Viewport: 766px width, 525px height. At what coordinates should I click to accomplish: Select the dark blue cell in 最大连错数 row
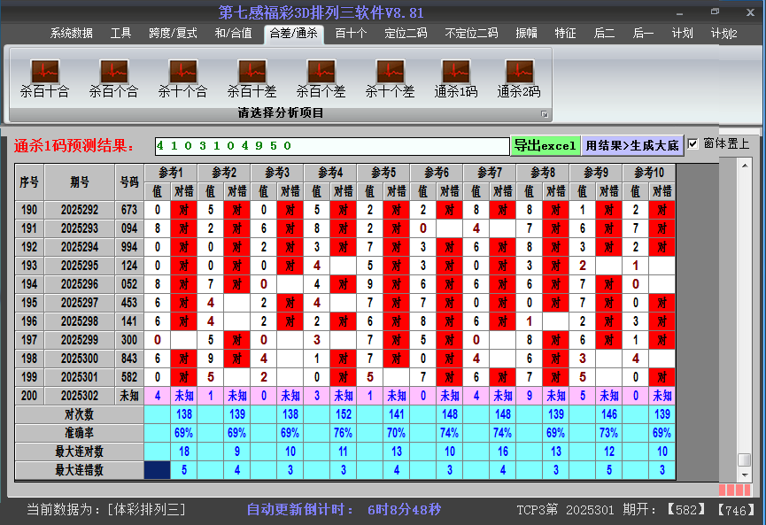pyautogui.click(x=158, y=470)
